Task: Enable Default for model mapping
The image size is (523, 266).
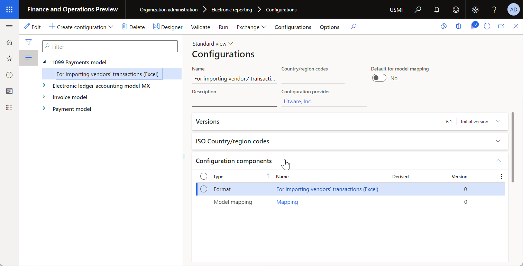Action: pos(379,78)
